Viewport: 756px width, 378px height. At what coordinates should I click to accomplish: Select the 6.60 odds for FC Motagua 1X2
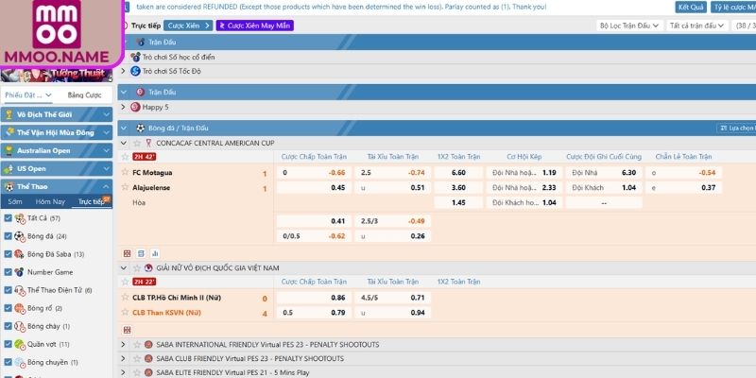pos(458,173)
